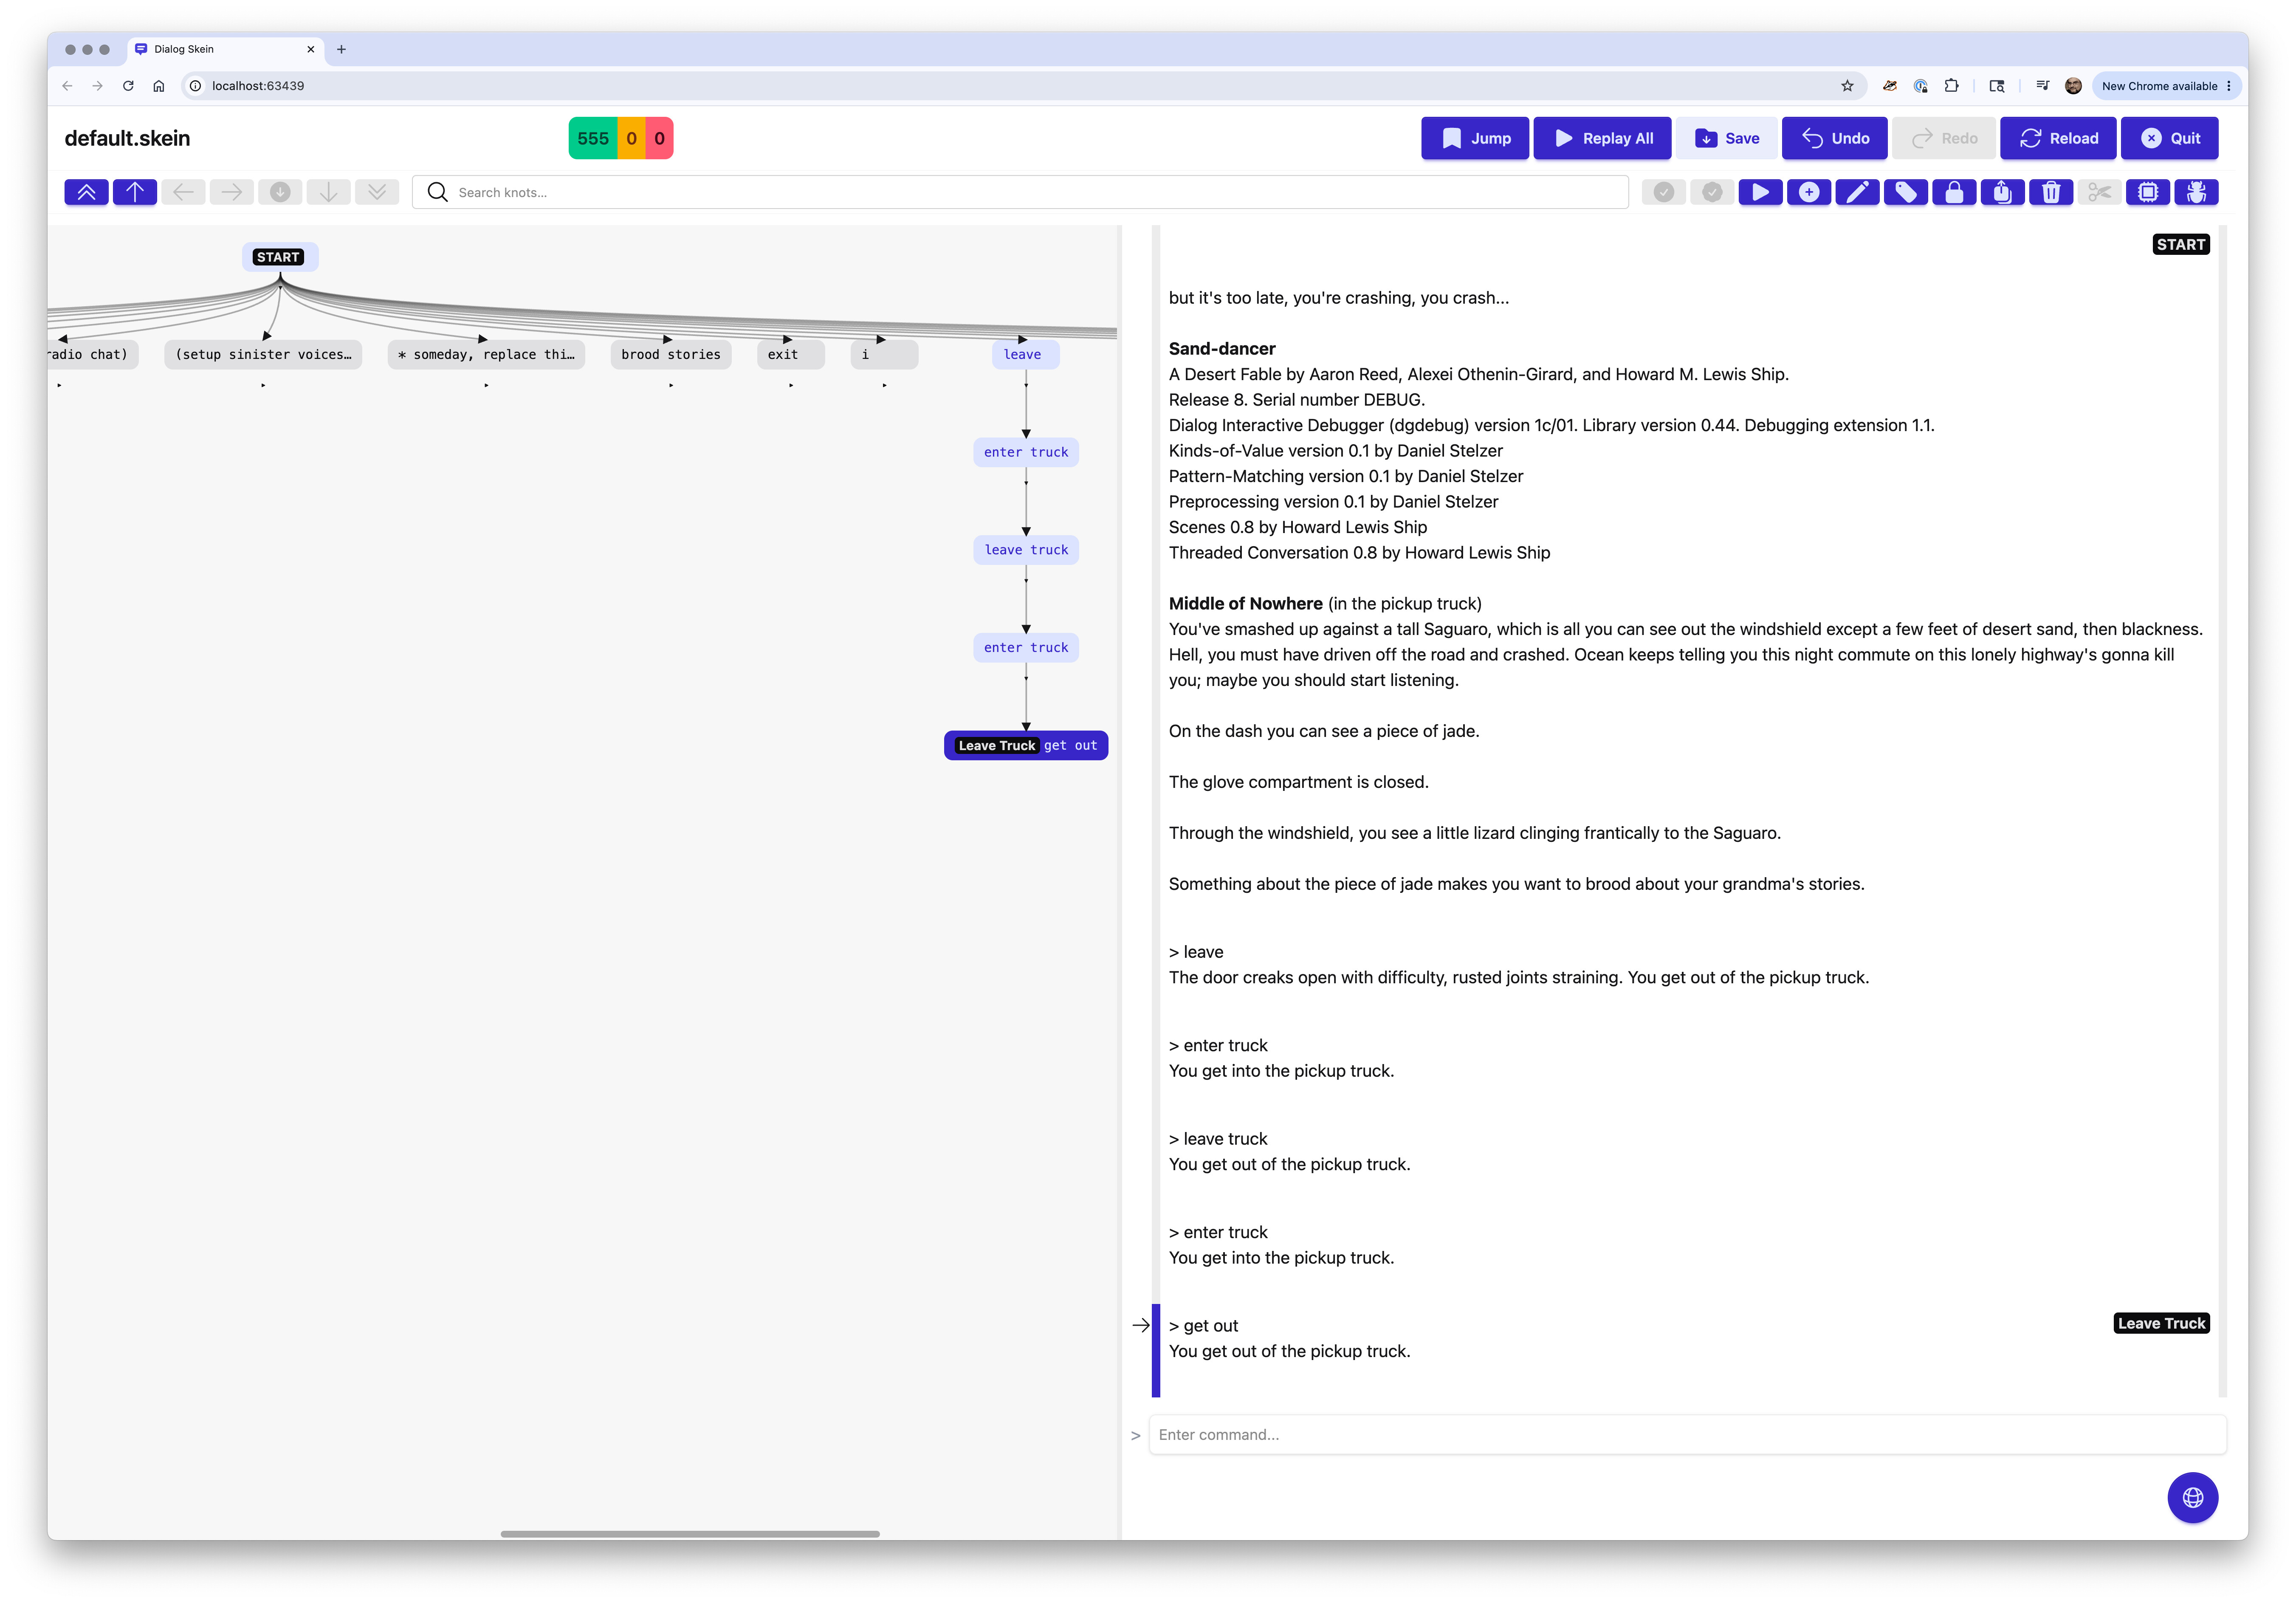Click the Redo button
The image size is (2296, 1603).
pyautogui.click(x=1944, y=138)
